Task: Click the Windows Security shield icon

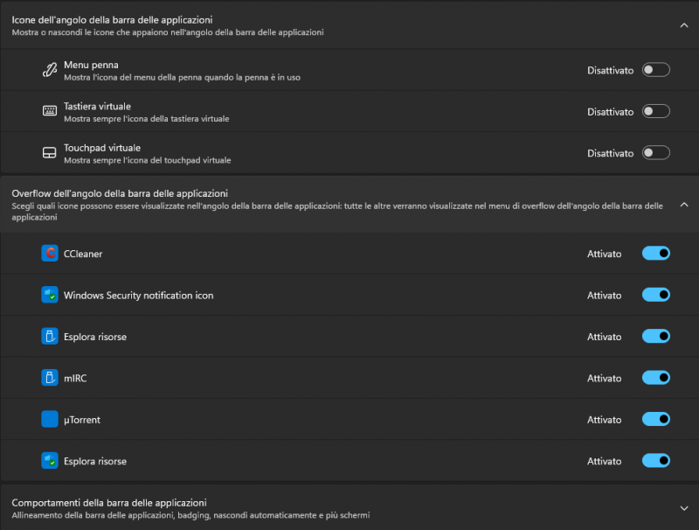Action: 49,295
